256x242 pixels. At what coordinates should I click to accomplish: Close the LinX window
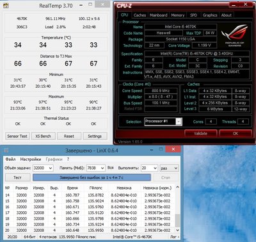pos(173,149)
